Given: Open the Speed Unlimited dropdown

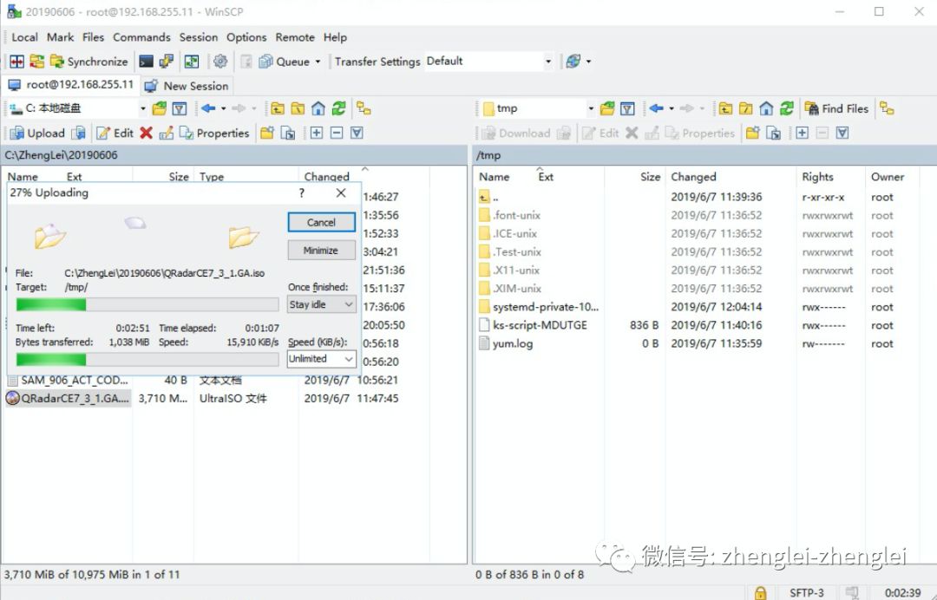Looking at the screenshot, I should [x=322, y=359].
